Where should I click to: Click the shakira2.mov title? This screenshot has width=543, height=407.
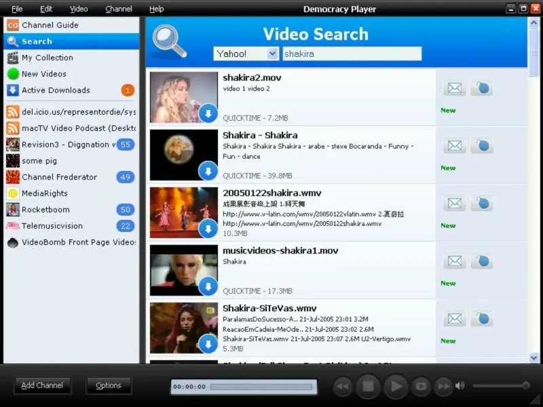(x=252, y=77)
